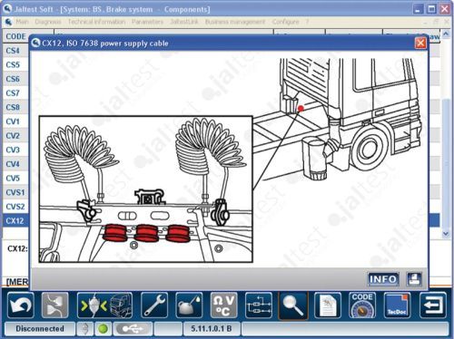Launch the TecDoc icon
This screenshot has height=339, width=454.
click(397, 305)
